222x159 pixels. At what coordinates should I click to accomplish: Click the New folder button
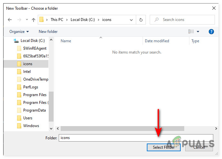(48, 32)
